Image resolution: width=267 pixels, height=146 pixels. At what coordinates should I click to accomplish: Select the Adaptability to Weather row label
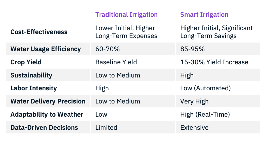pyautogui.click(x=47, y=114)
